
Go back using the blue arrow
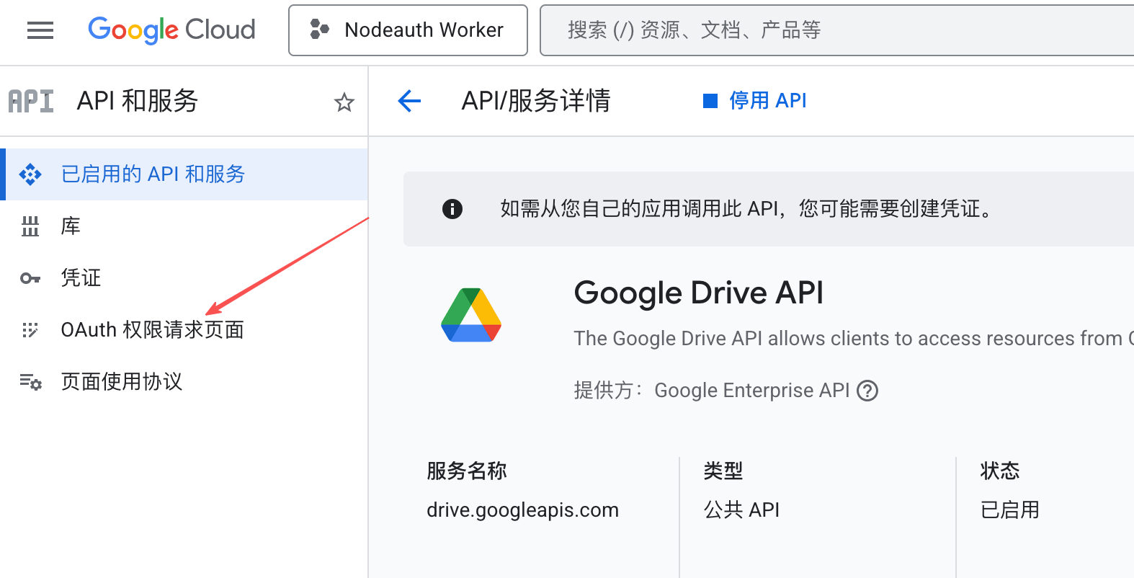click(x=409, y=101)
